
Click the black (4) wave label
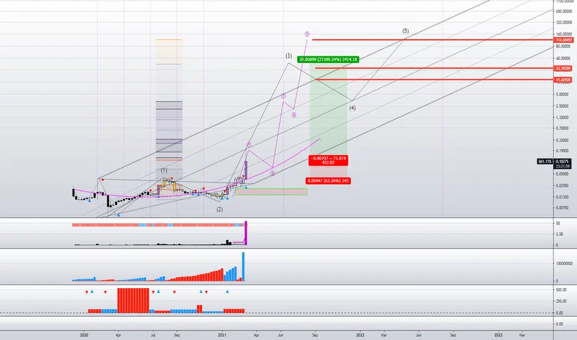352,108
